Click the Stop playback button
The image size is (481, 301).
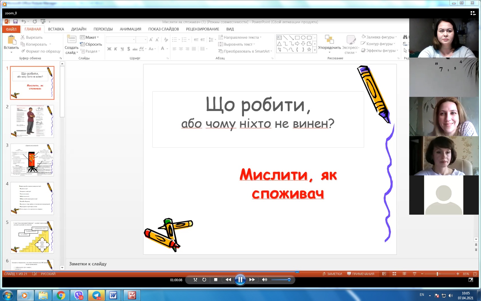point(216,280)
